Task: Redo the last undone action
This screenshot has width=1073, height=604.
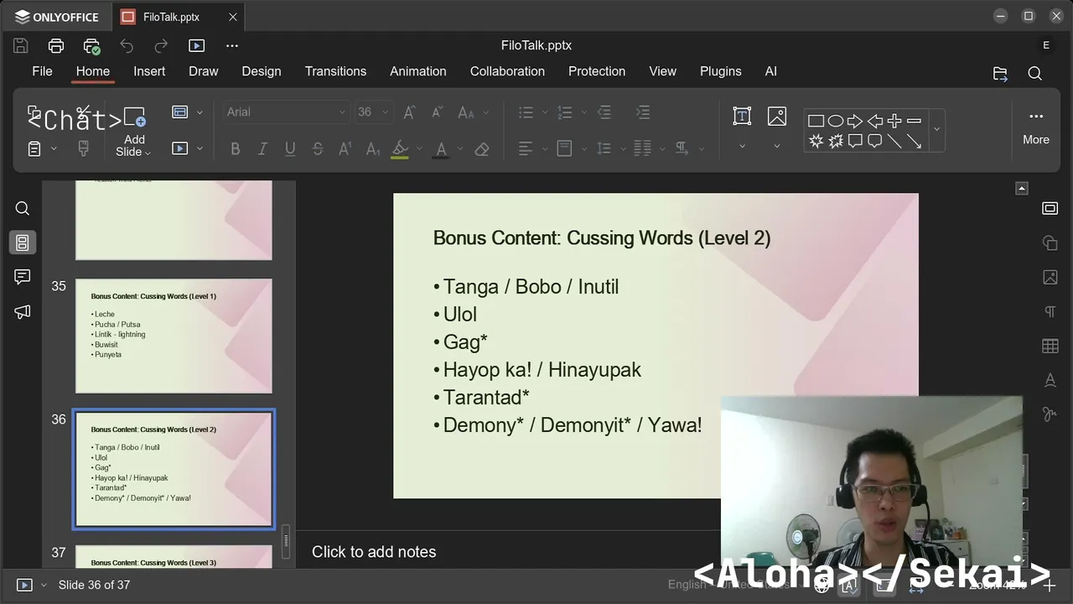Action: tap(161, 45)
